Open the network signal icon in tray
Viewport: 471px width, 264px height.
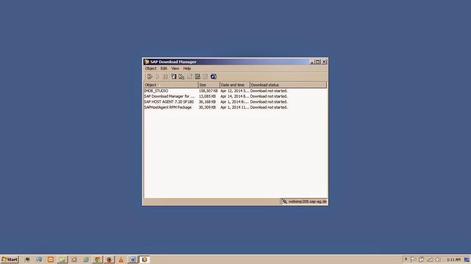pyautogui.click(x=430, y=260)
